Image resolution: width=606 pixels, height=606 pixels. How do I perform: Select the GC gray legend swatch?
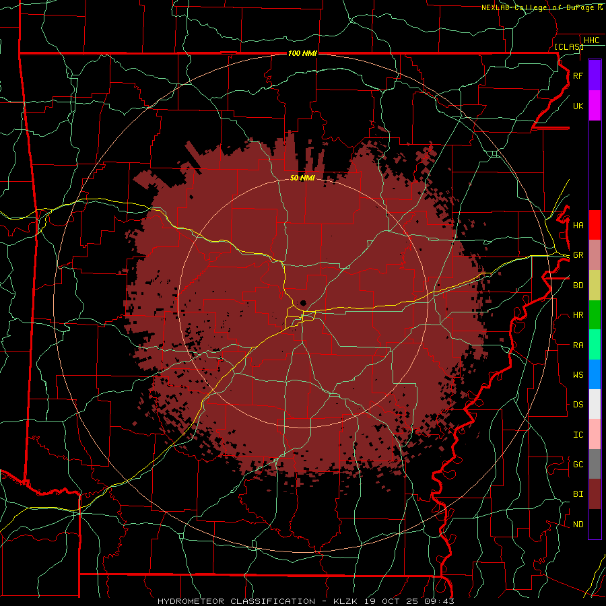coord(595,464)
